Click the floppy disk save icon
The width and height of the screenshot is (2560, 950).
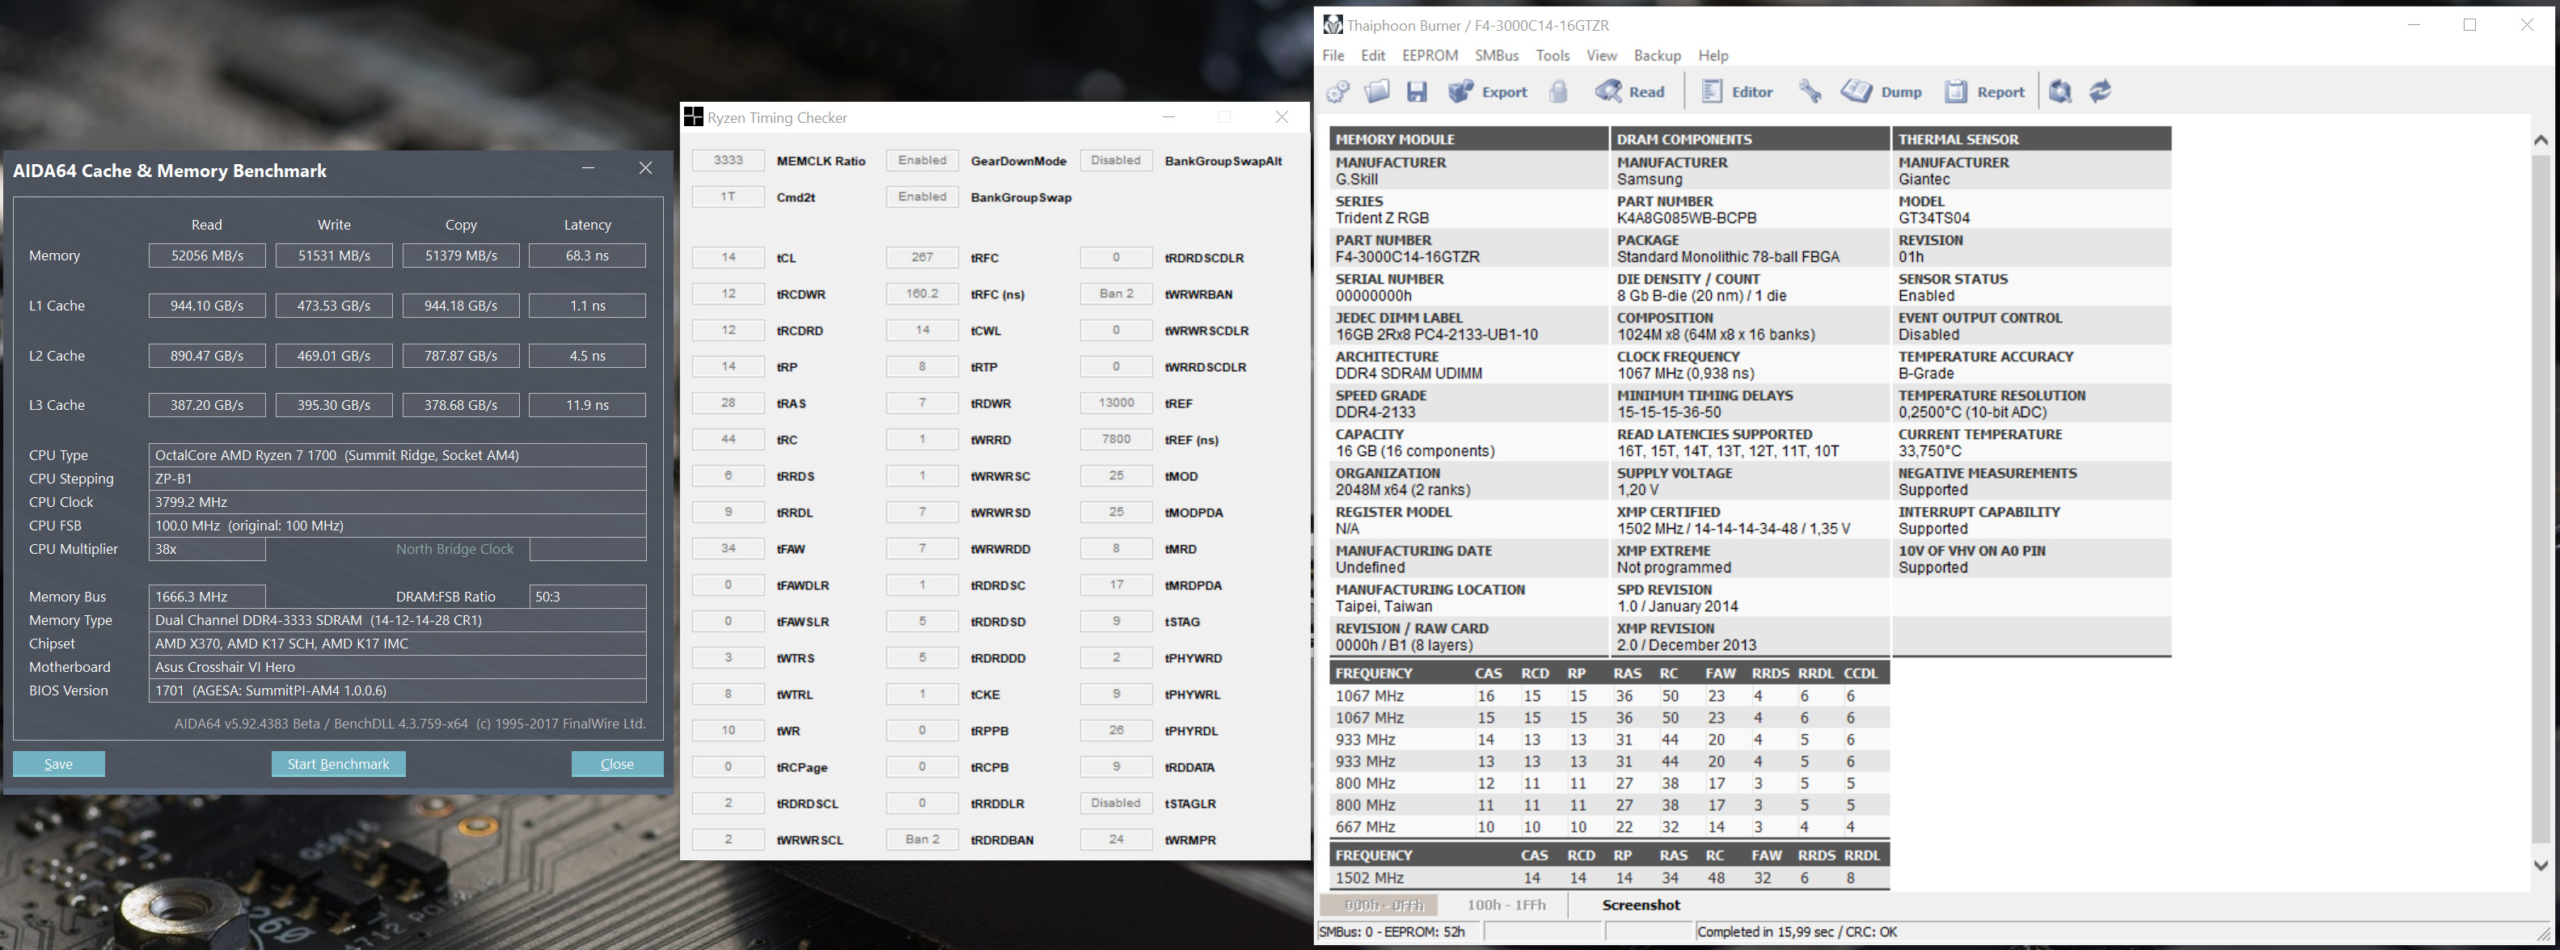point(1416,92)
